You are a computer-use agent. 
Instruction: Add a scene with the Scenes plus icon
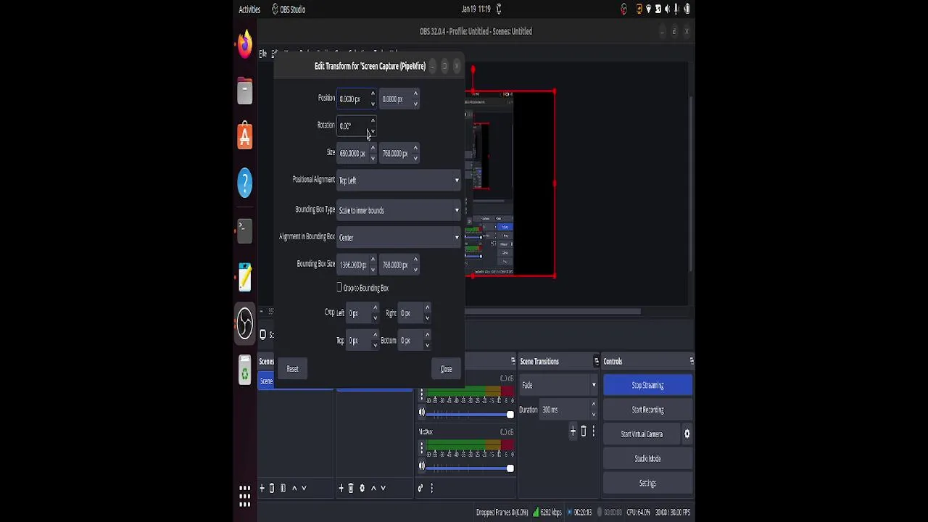click(262, 488)
